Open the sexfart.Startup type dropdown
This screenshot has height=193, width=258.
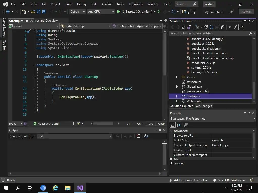coord(85,26)
